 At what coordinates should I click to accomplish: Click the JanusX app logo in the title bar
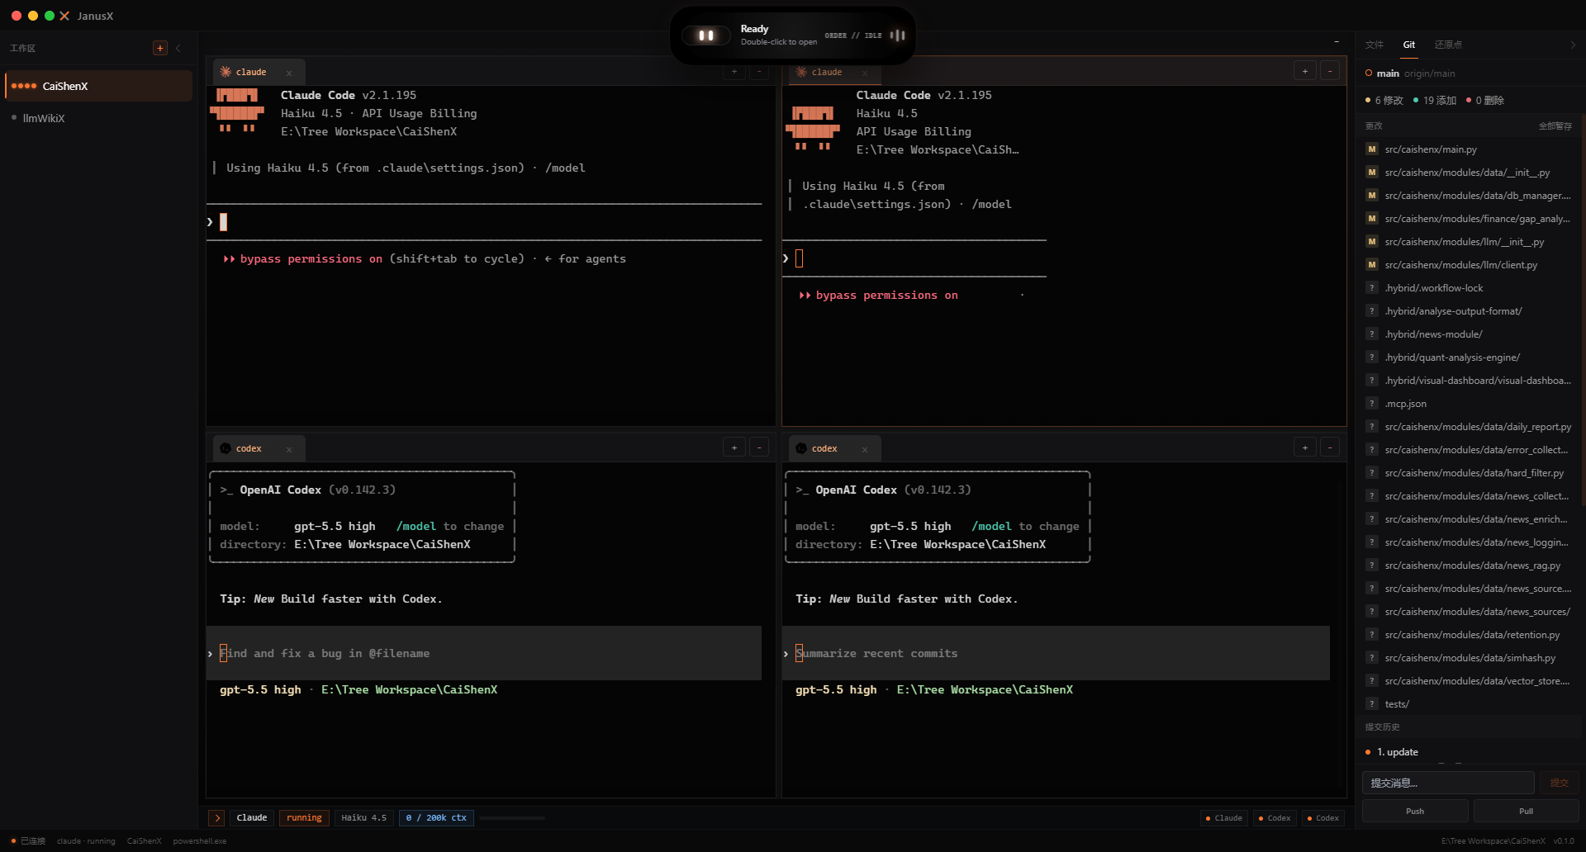(64, 16)
